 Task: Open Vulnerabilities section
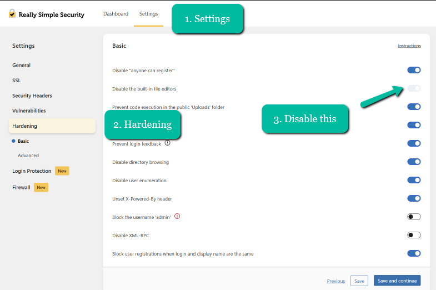29,111
